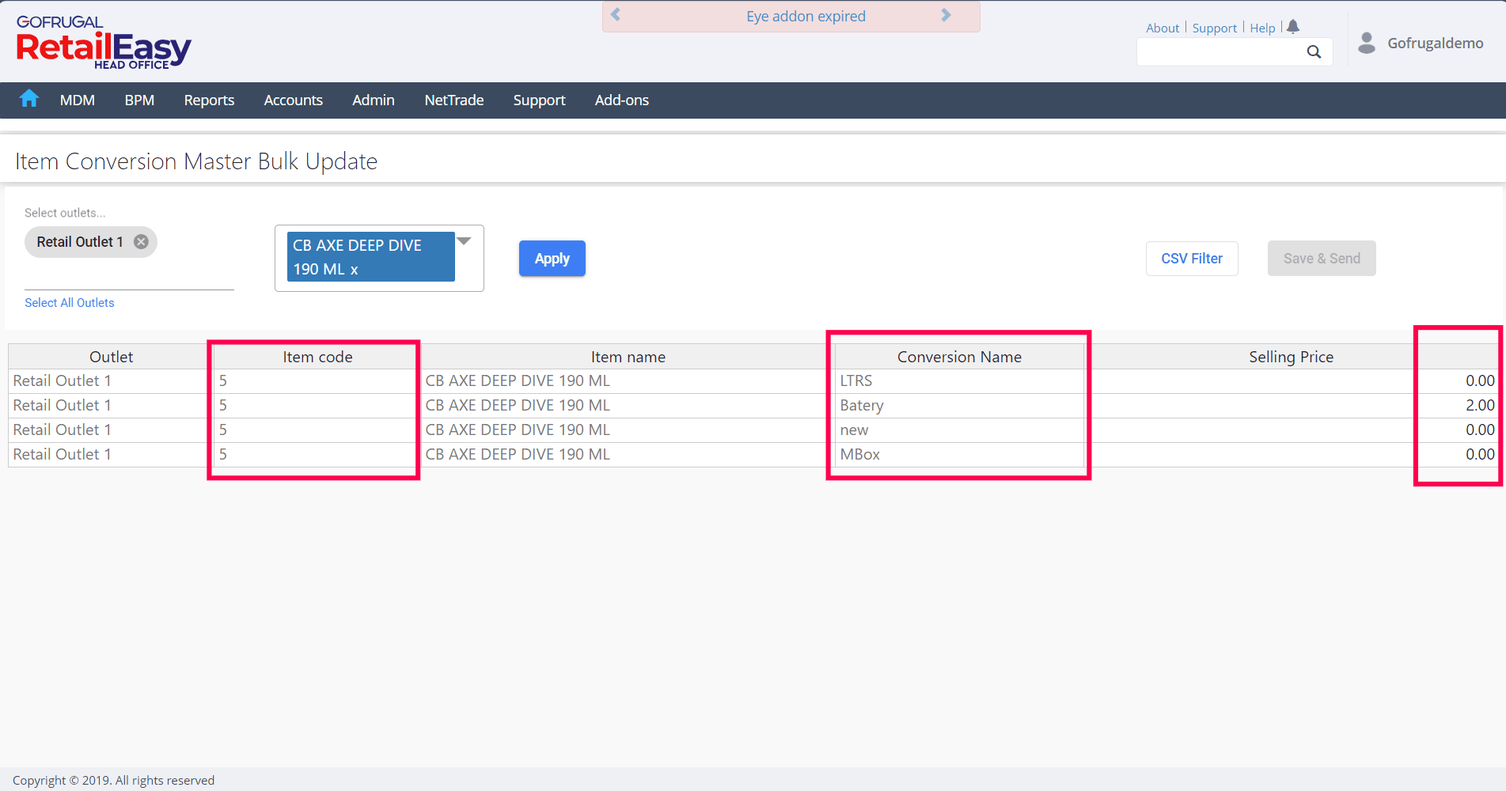The height and width of the screenshot is (791, 1506).
Task: Click the search magnifier icon
Action: (x=1314, y=52)
